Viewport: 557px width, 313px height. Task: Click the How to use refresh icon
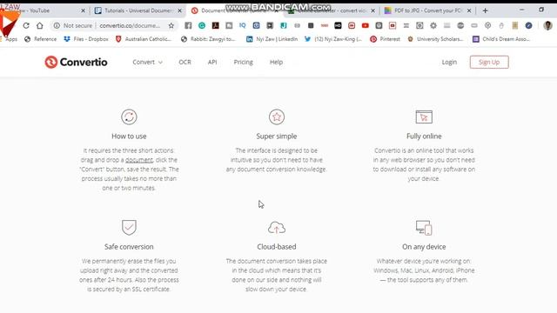[129, 117]
